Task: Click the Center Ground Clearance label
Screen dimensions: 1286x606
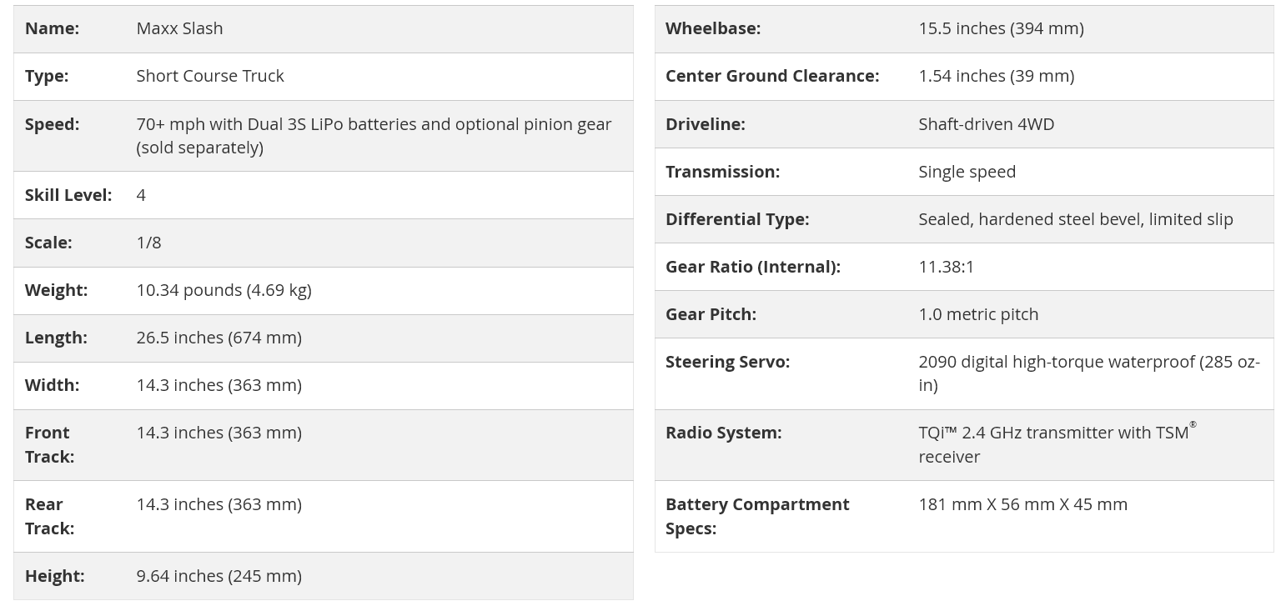Action: [771, 76]
